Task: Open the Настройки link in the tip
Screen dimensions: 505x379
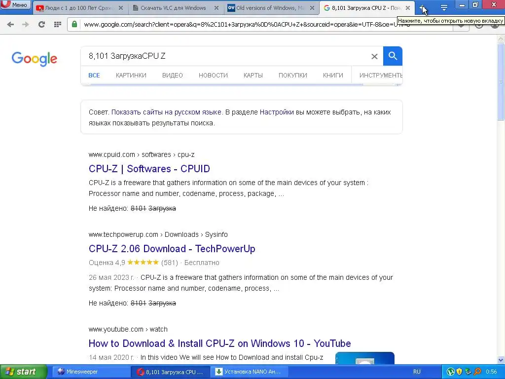Action: click(x=277, y=112)
